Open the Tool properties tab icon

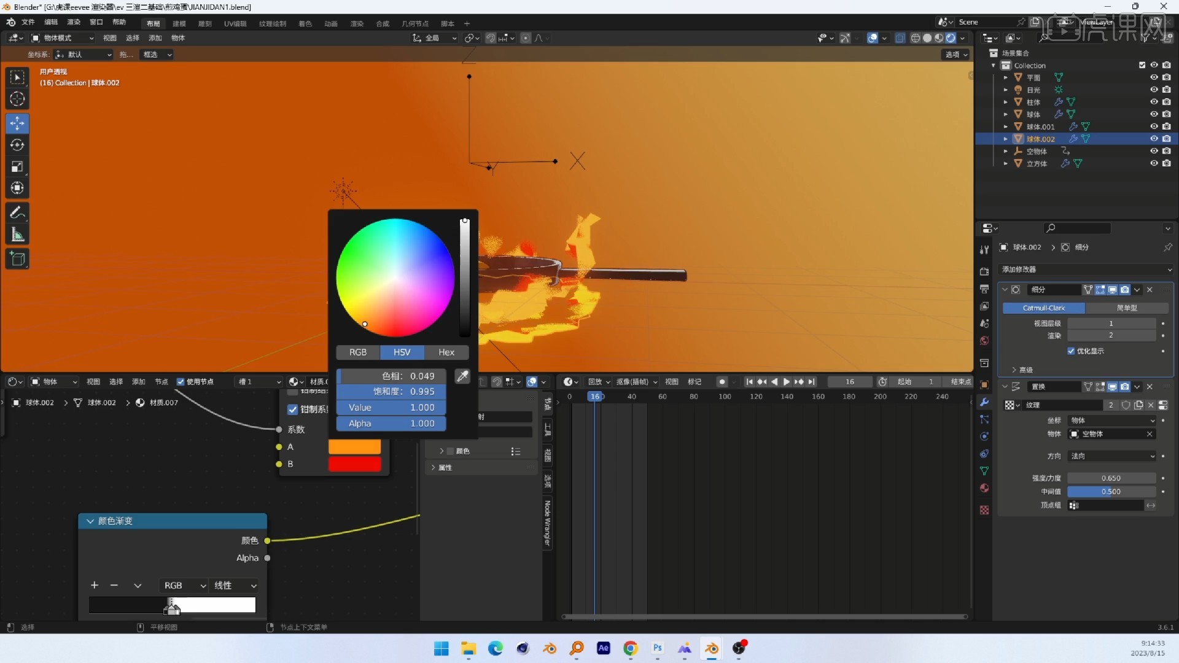click(x=984, y=250)
